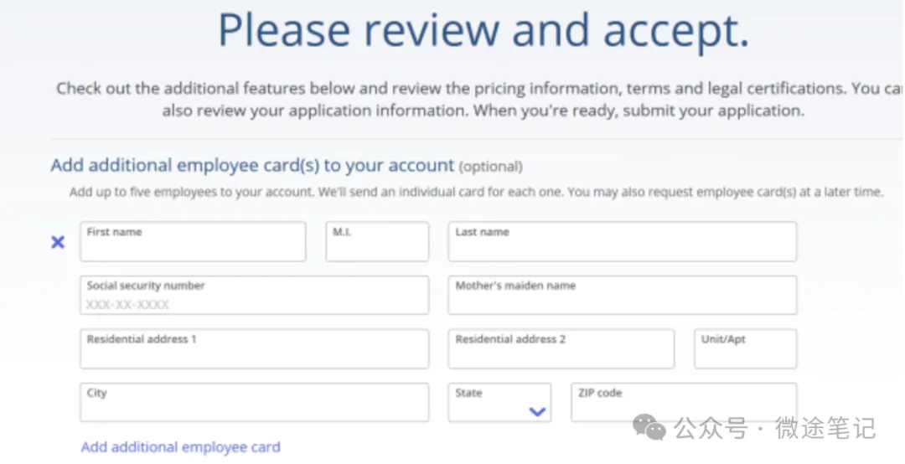This screenshot has height=464, width=905.
Task: Focus the Residential address 2 field
Action: 561,348
